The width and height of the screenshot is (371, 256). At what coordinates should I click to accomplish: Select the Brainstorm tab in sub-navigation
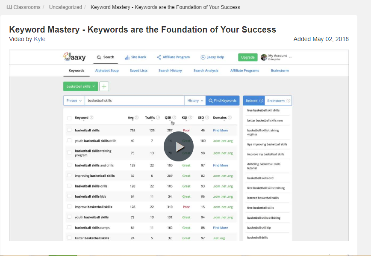point(280,70)
